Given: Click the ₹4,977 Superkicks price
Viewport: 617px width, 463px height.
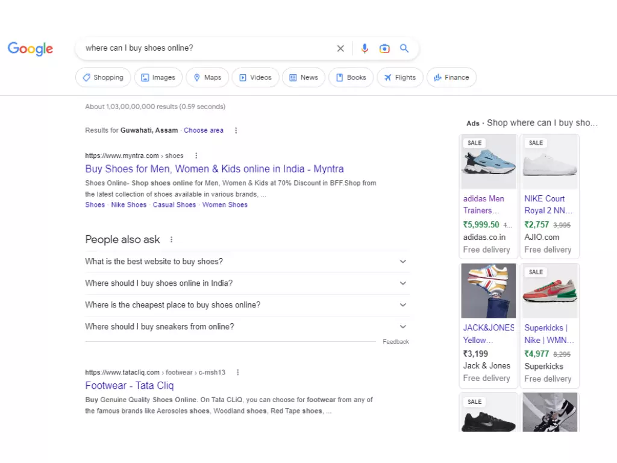Looking at the screenshot, I should coord(536,354).
